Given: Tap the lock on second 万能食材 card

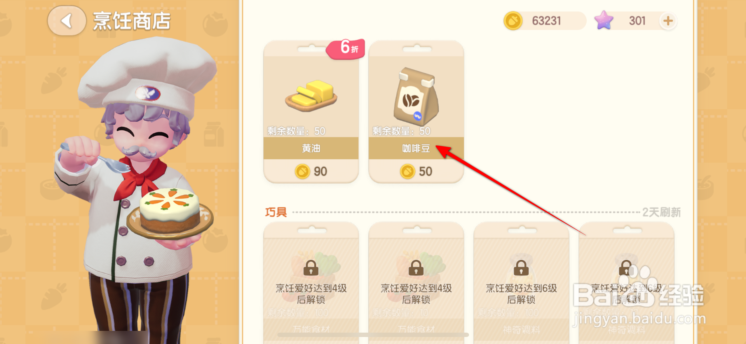Looking at the screenshot, I should (416, 268).
